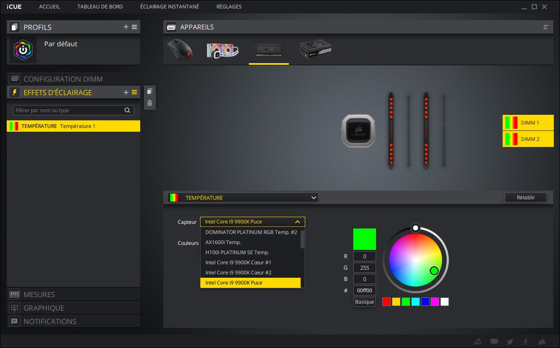Add a new lighting effect with plus icon
Viewport: 560px width, 348px height.
(x=126, y=93)
